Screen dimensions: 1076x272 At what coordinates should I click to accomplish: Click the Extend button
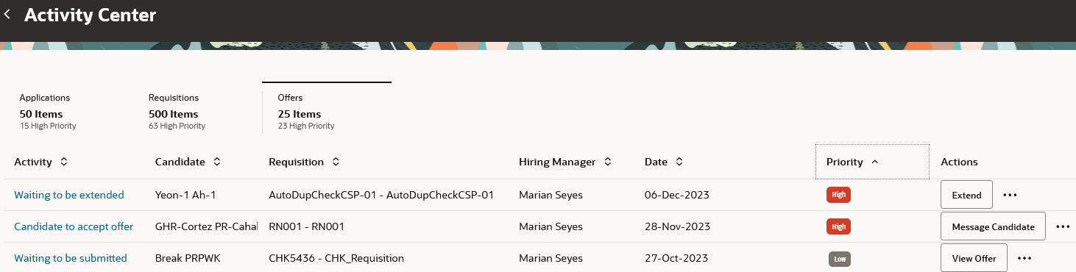pos(966,195)
